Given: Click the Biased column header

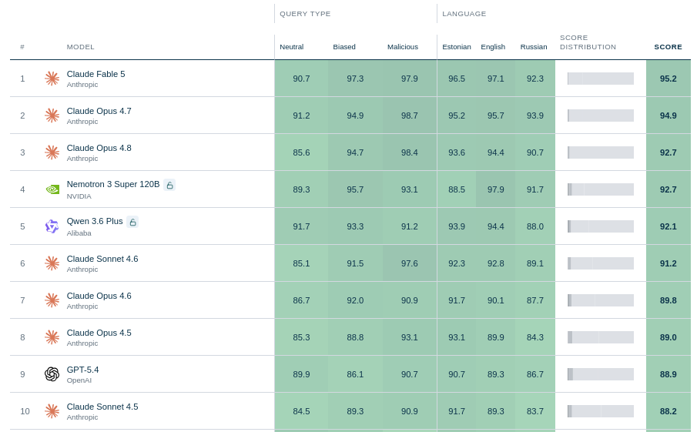Looking at the screenshot, I should (344, 47).
